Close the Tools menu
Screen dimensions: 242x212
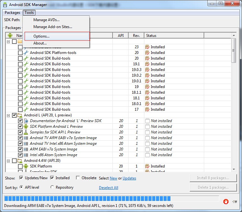pos(29,13)
